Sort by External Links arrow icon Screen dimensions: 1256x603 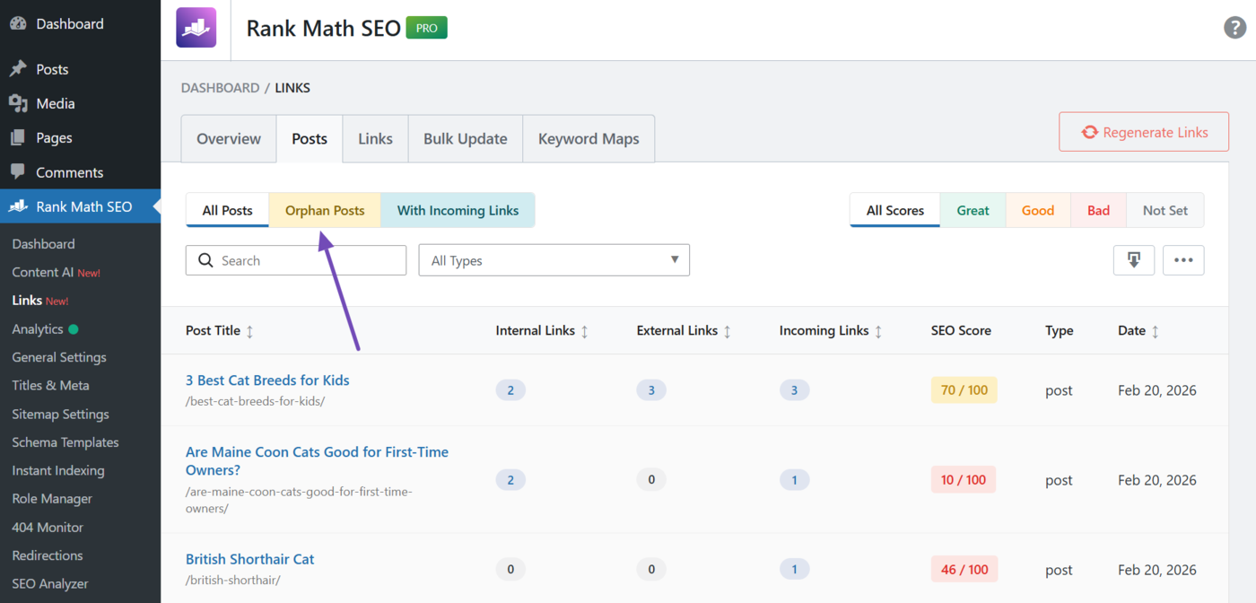727,331
